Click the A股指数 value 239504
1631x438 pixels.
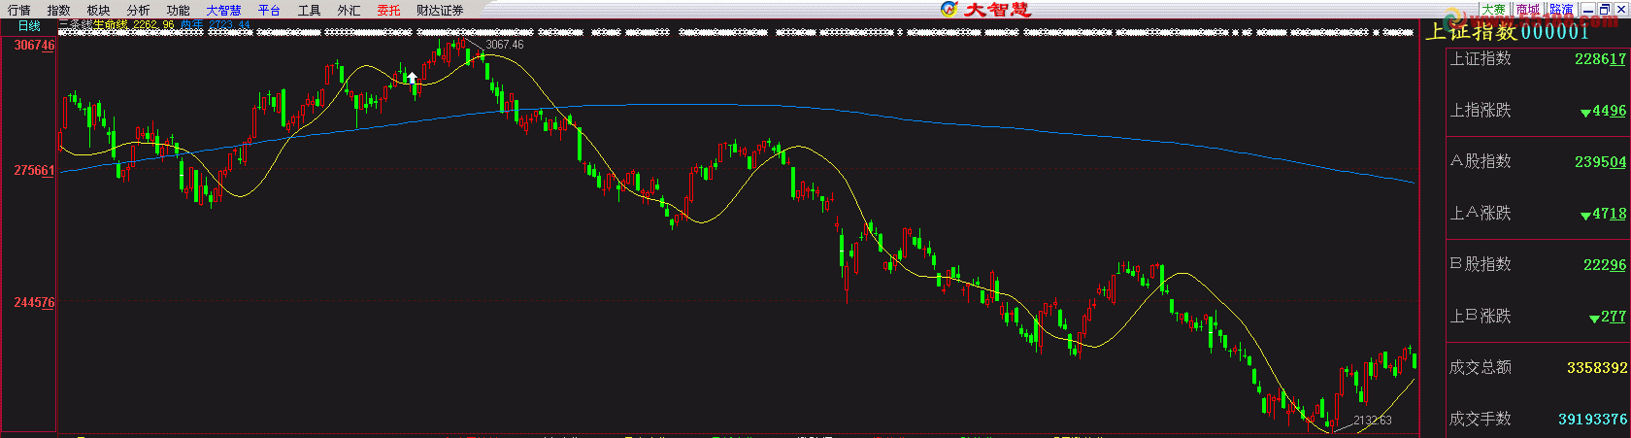[1600, 162]
